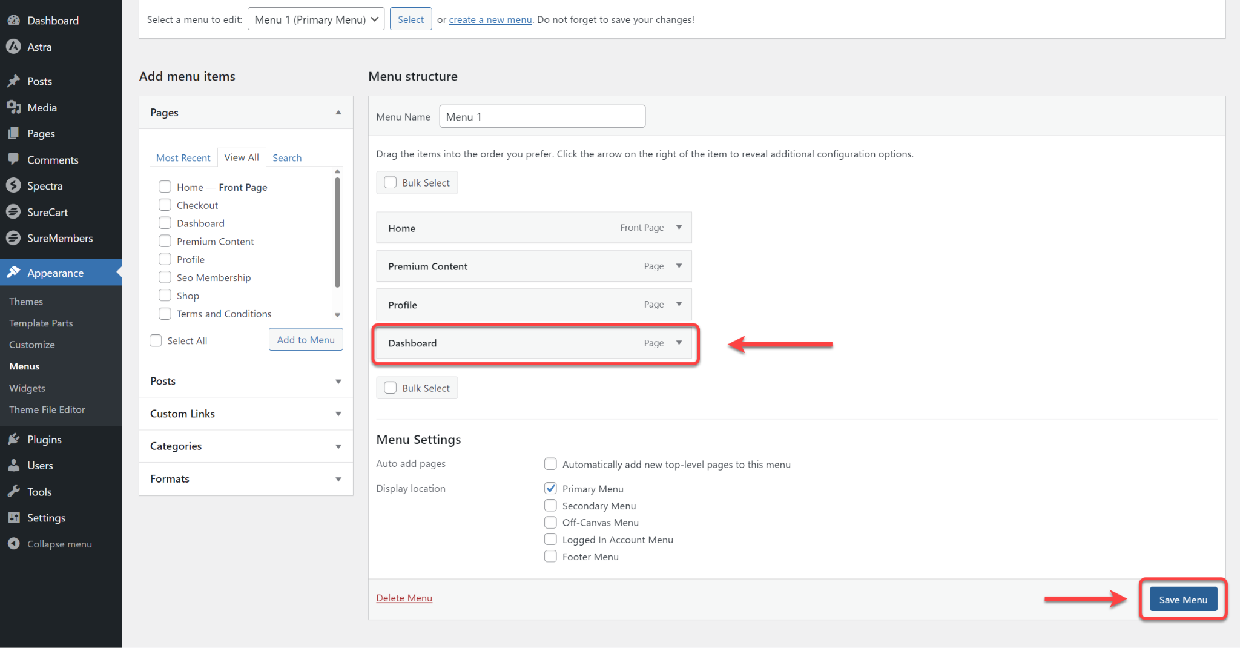Screen dimensions: 1240x648
Task: Check the Seo Membership page checkbox
Action: tap(165, 277)
